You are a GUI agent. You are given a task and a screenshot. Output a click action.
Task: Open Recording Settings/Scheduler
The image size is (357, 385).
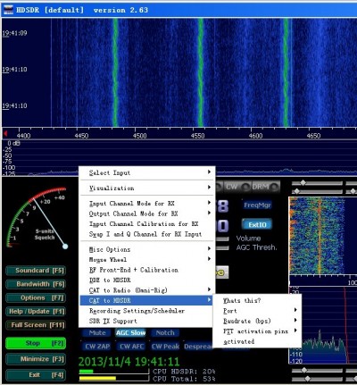147,311
